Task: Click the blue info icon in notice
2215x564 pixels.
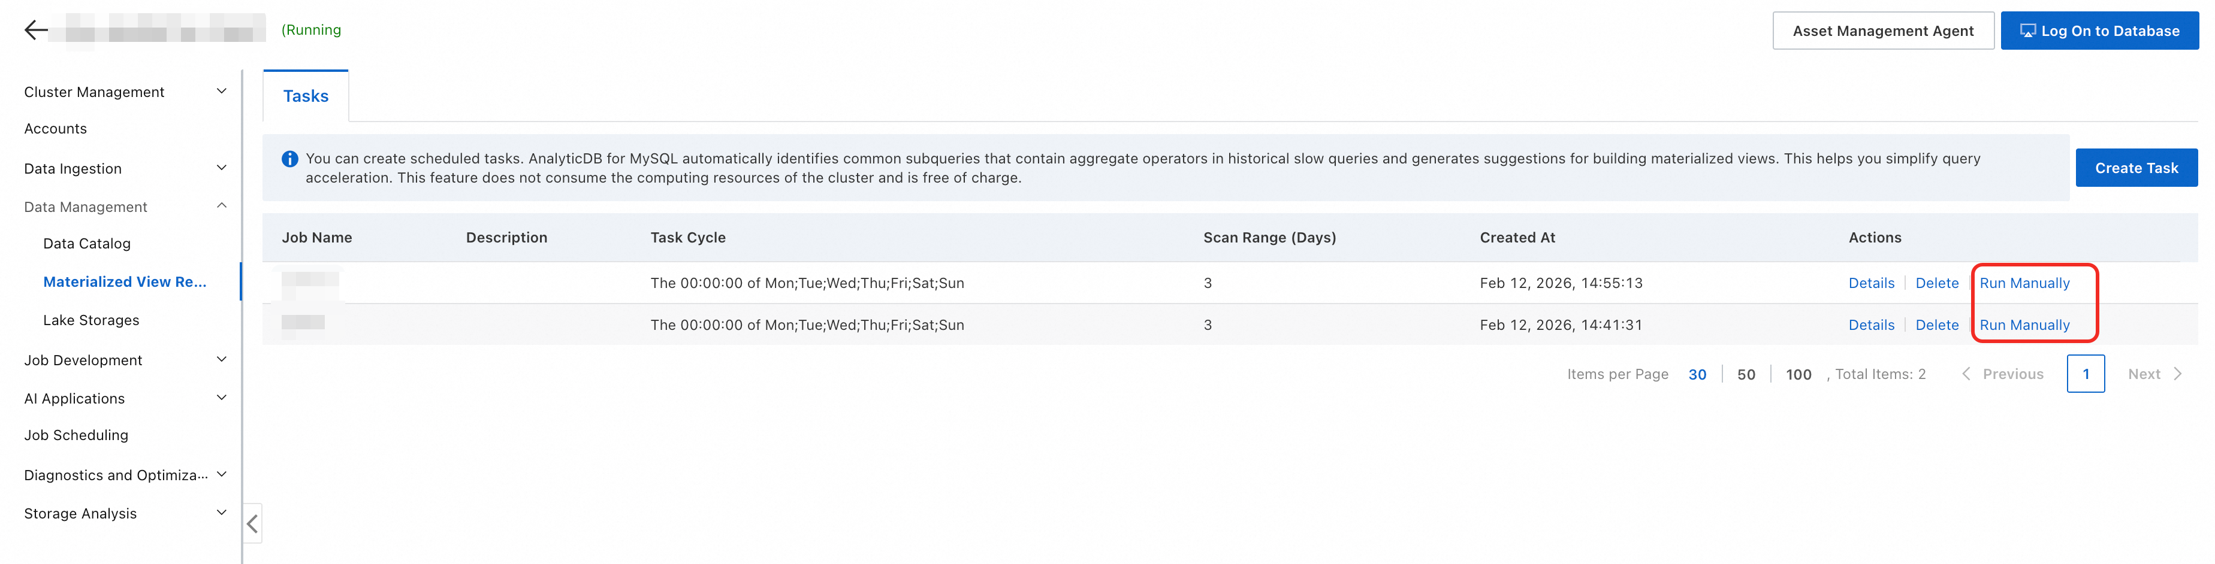Action: (290, 159)
